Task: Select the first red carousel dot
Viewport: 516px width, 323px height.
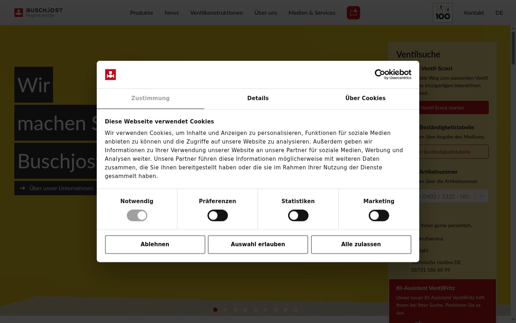Action: tap(215, 310)
